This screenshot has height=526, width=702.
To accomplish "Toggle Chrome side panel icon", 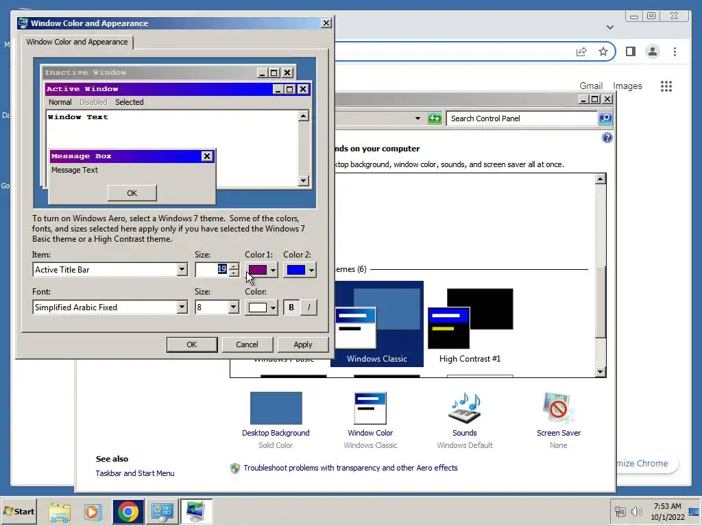I will 631,52.
